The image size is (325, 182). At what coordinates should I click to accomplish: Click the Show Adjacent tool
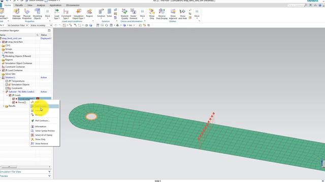(x=173, y=14)
